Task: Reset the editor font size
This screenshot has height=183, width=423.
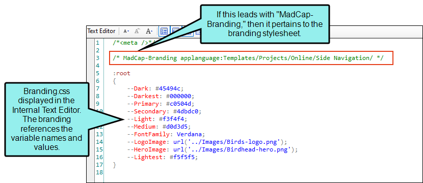Action: tap(137, 31)
